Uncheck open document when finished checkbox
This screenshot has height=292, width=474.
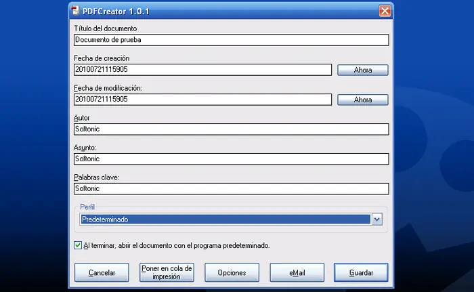click(78, 245)
